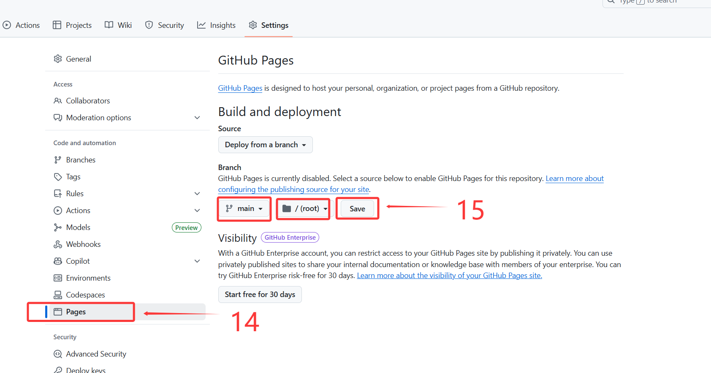711x373 pixels.
Task: Go to the Security tab
Action: [165, 25]
